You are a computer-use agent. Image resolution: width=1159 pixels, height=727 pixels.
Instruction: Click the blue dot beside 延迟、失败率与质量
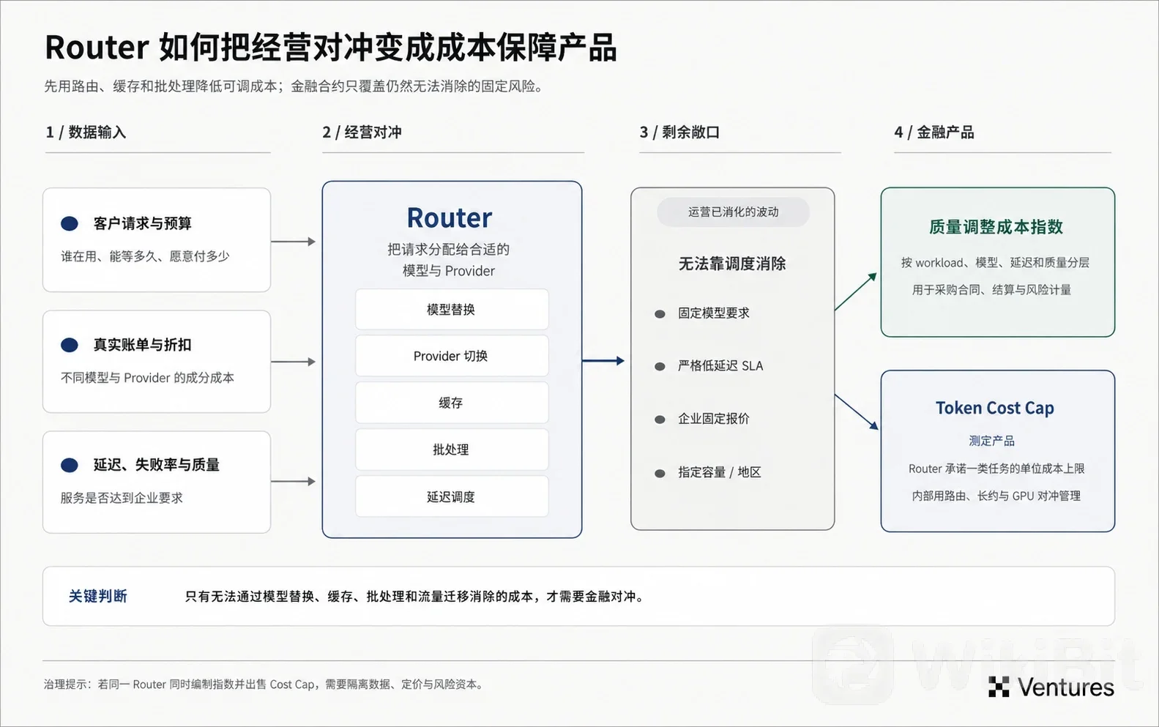point(70,465)
